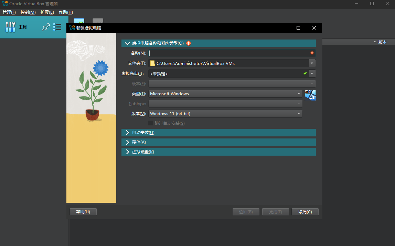The height and width of the screenshot is (246, 395).
Task: Click the 帮助(H) button in dialog
Action: (83, 212)
